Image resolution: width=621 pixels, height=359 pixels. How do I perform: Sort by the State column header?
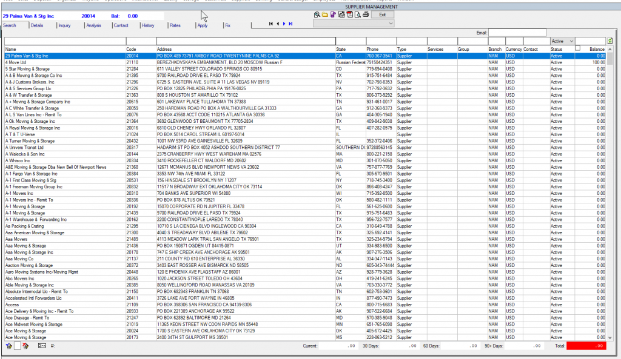point(341,50)
